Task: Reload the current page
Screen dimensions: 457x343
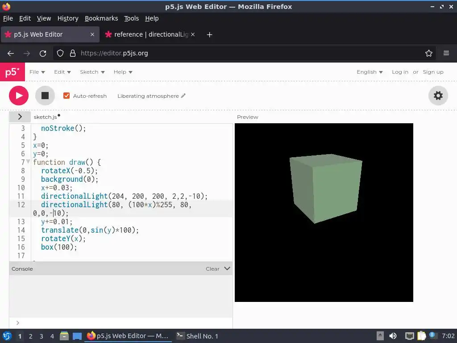Action: coord(43,54)
